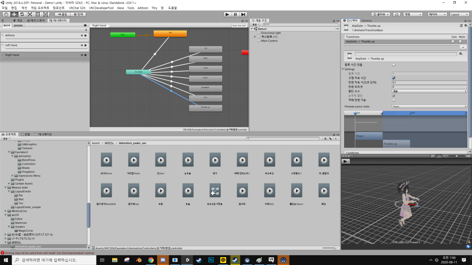Viewport: 472px width, 265px height.
Task: Open Discord from the taskbar
Action: coord(163,260)
